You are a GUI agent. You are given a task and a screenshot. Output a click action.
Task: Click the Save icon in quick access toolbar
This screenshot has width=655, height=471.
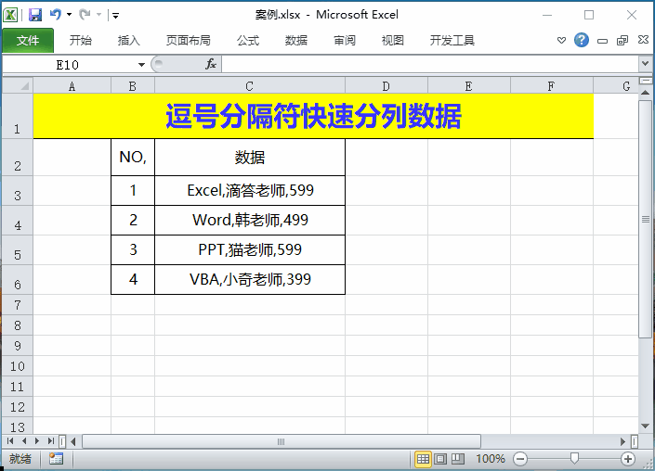click(35, 15)
